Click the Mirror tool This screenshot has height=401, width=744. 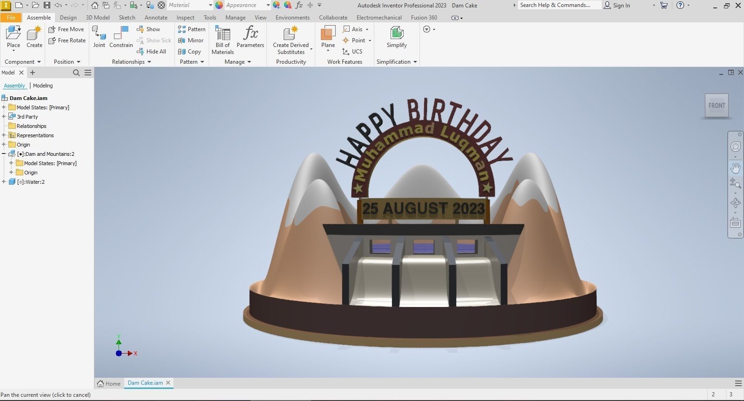point(191,40)
